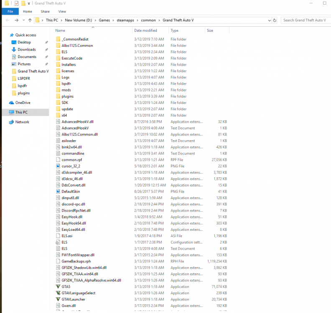Expand the chevron after This PC in breadcrumb
The width and height of the screenshot is (331, 313).
(x=61, y=20)
